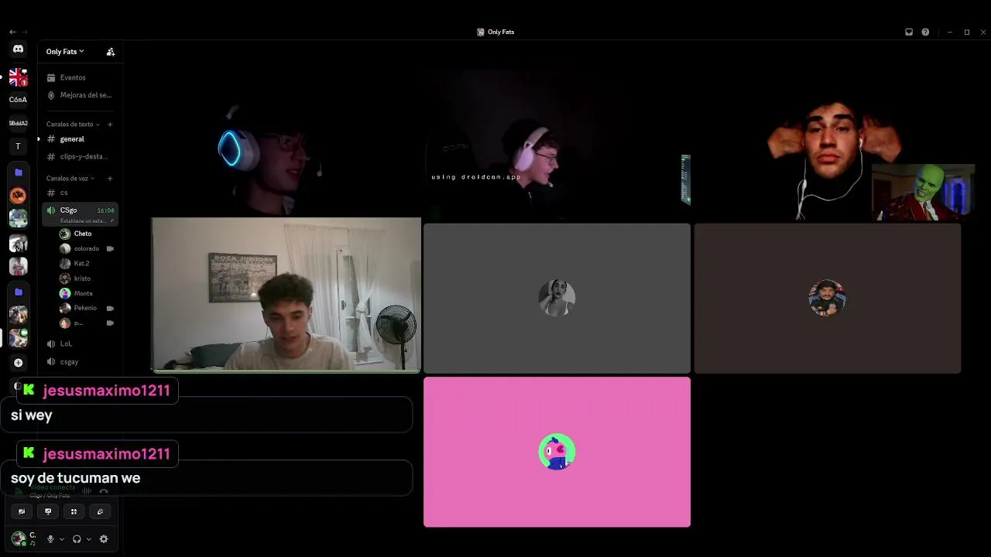Create a new text channel
Viewport: 991px width, 557px height.
coord(110,125)
